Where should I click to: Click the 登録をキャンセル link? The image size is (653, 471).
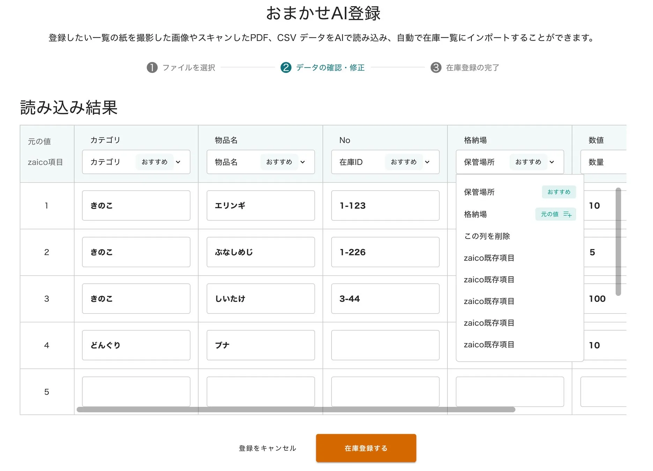(267, 448)
